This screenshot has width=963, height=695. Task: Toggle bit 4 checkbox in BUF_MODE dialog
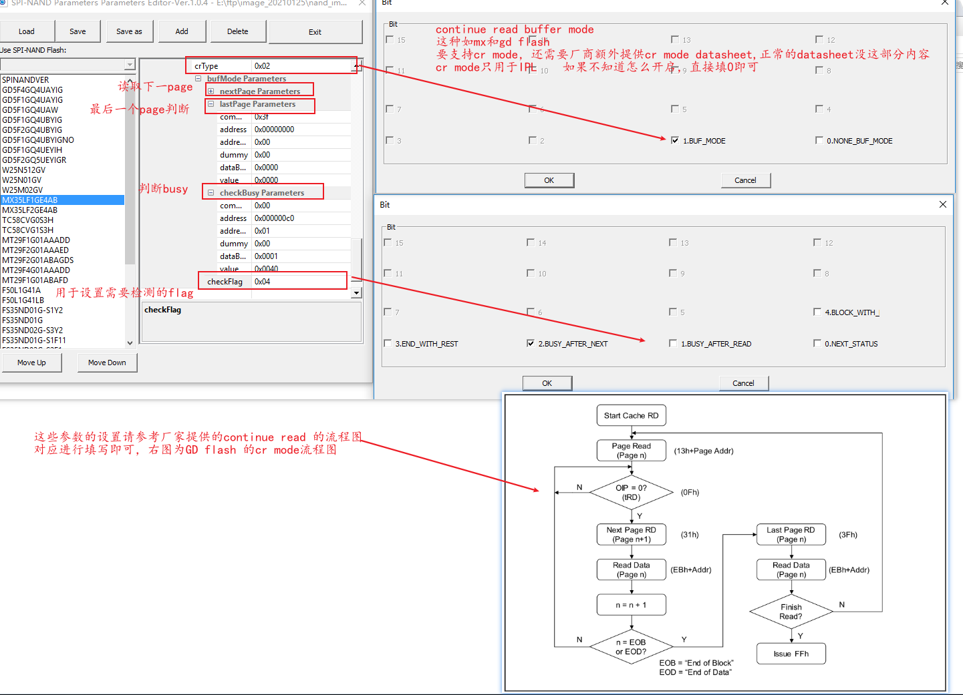click(819, 109)
